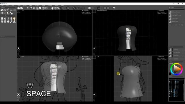Click the black colour swatch below Diffuse
The width and height of the screenshot is (185, 104).
170,74
